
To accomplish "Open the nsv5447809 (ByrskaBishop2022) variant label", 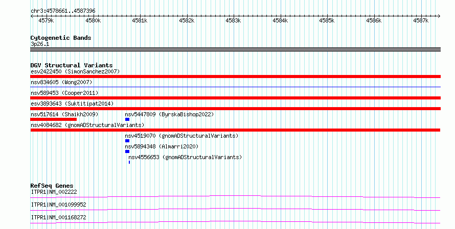I will (169, 114).
